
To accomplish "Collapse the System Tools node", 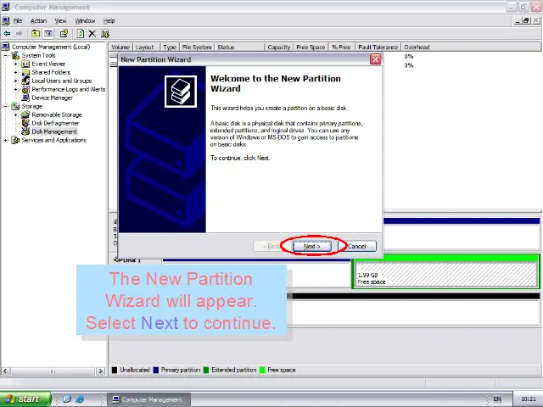I will 6,55.
